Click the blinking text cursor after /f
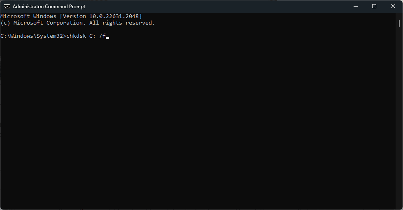Viewport: 403px width, 210px height. pyautogui.click(x=107, y=38)
